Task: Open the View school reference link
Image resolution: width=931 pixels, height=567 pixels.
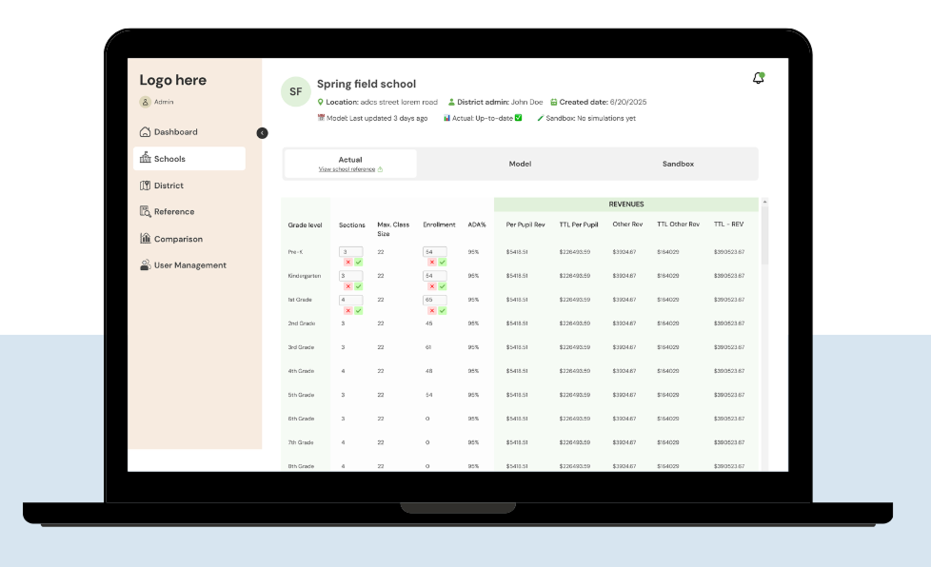Action: click(347, 169)
